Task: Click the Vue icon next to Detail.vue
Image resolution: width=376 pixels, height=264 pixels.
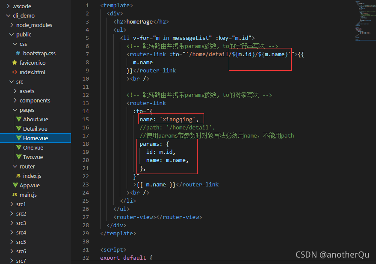Action: click(19, 129)
